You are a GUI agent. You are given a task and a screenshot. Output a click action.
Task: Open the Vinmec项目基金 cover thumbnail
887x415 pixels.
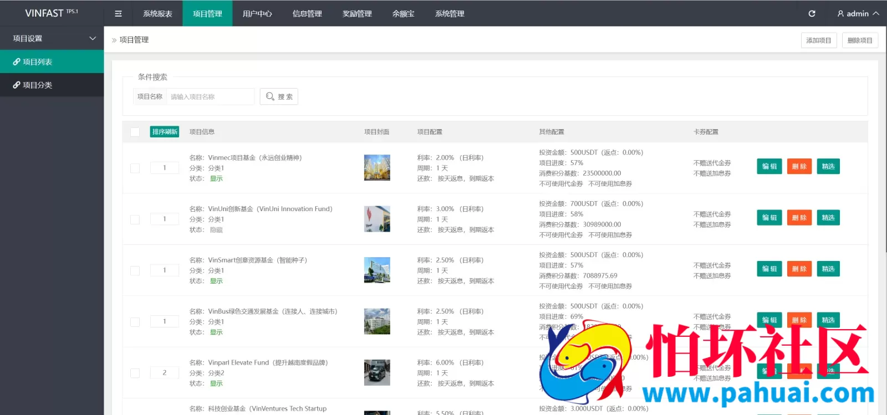tap(377, 168)
